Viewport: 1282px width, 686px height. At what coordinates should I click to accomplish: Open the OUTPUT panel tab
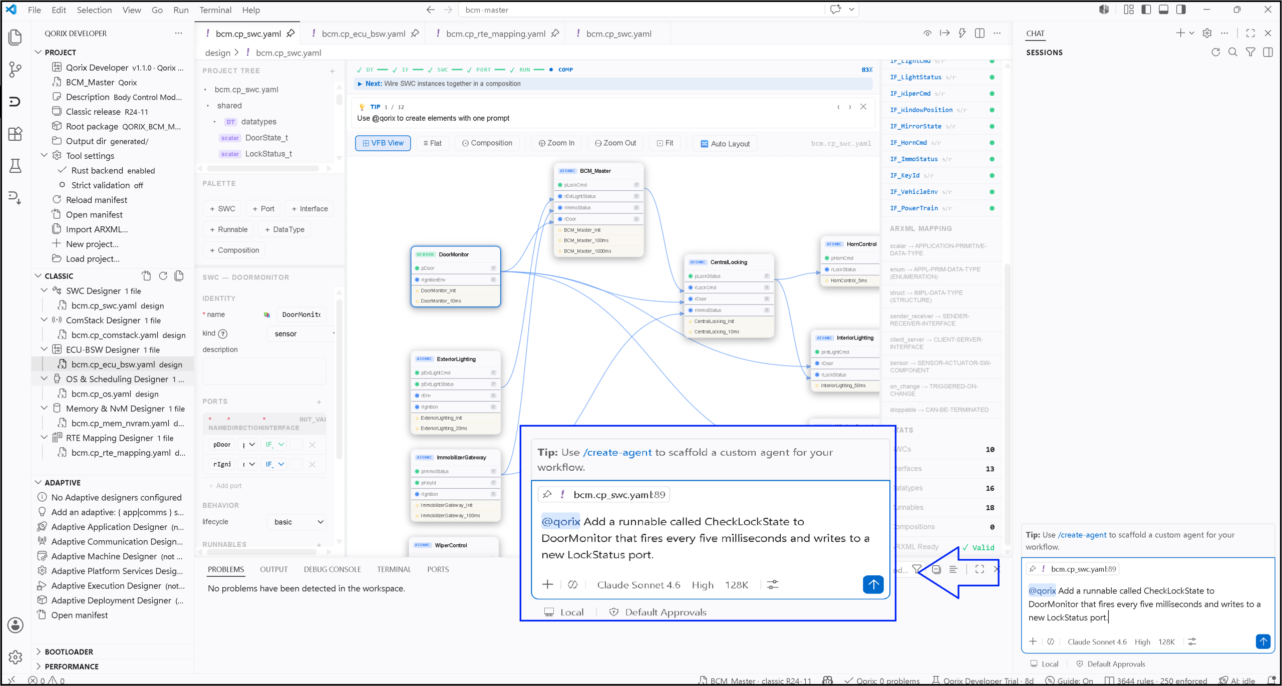pyautogui.click(x=274, y=570)
